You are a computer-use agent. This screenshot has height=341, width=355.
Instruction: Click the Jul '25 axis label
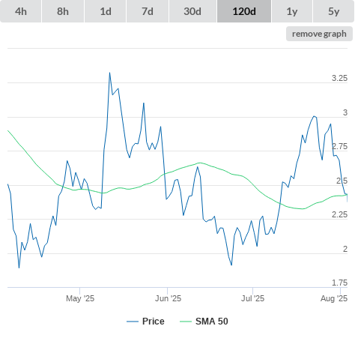[252, 298]
